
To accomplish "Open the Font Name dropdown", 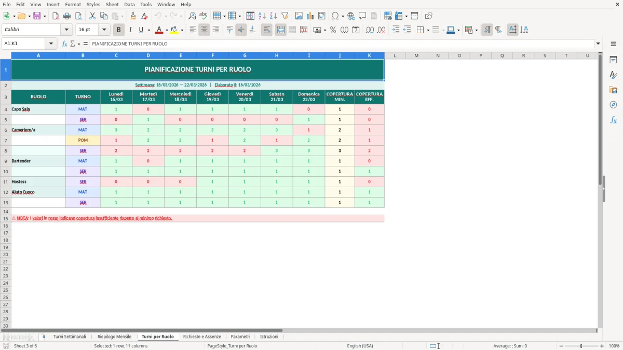I will pos(66,30).
